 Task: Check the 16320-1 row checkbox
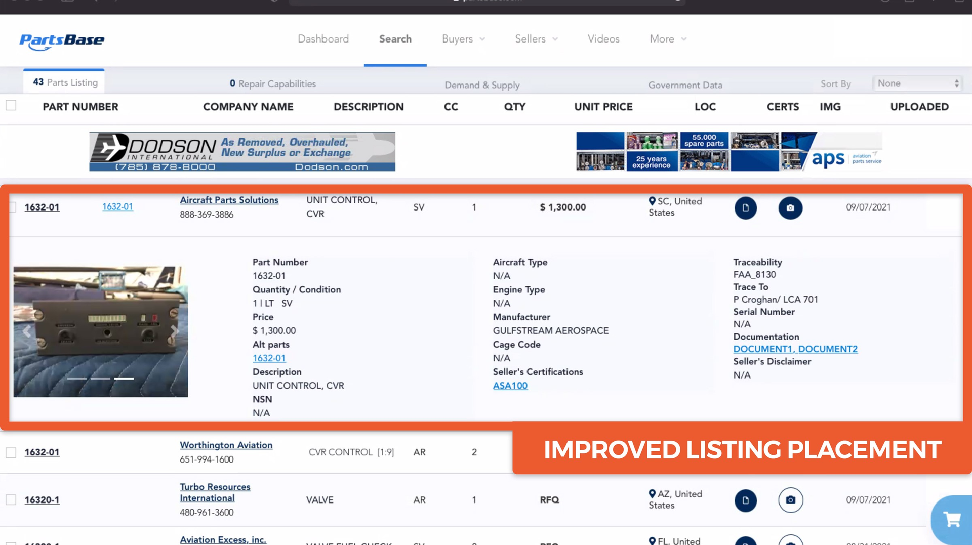[11, 500]
